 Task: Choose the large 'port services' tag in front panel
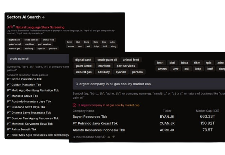click(x=126, y=66)
